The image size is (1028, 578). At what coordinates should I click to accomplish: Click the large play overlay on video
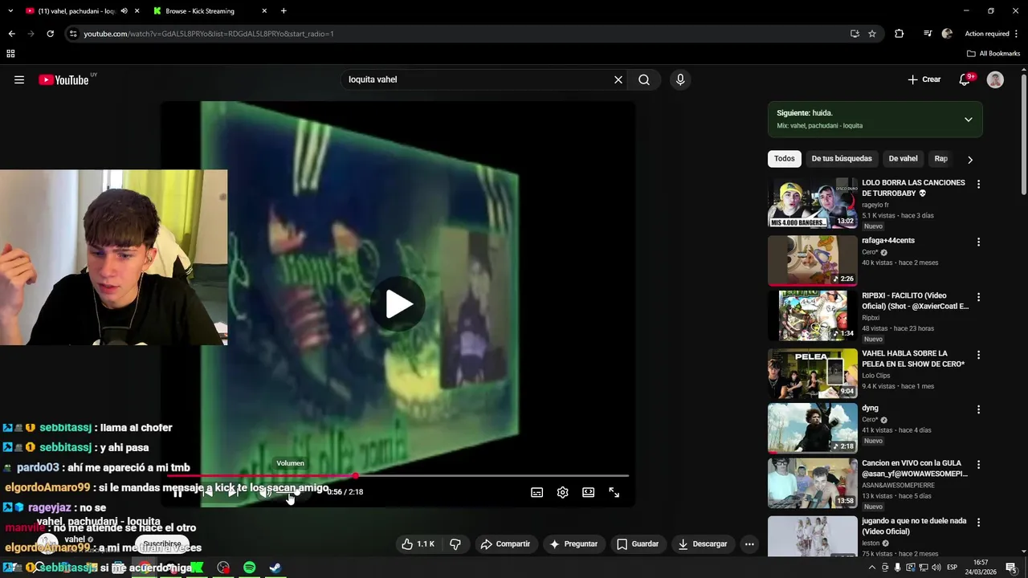(398, 304)
